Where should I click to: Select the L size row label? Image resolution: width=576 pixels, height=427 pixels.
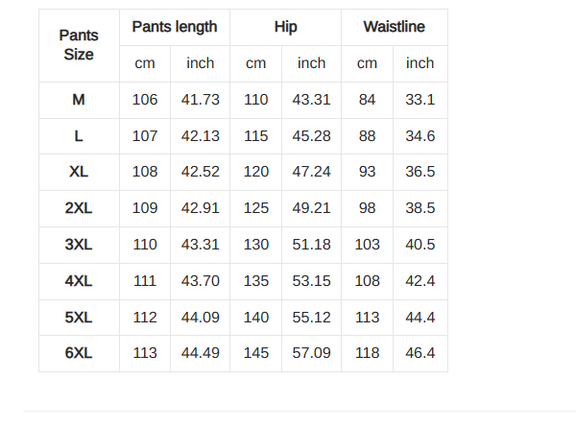pos(79,136)
